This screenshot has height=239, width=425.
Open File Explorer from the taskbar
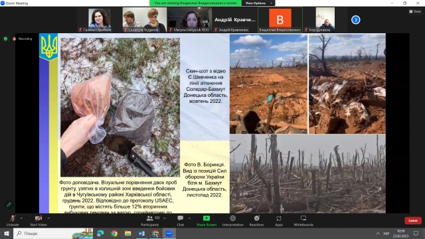127,233
